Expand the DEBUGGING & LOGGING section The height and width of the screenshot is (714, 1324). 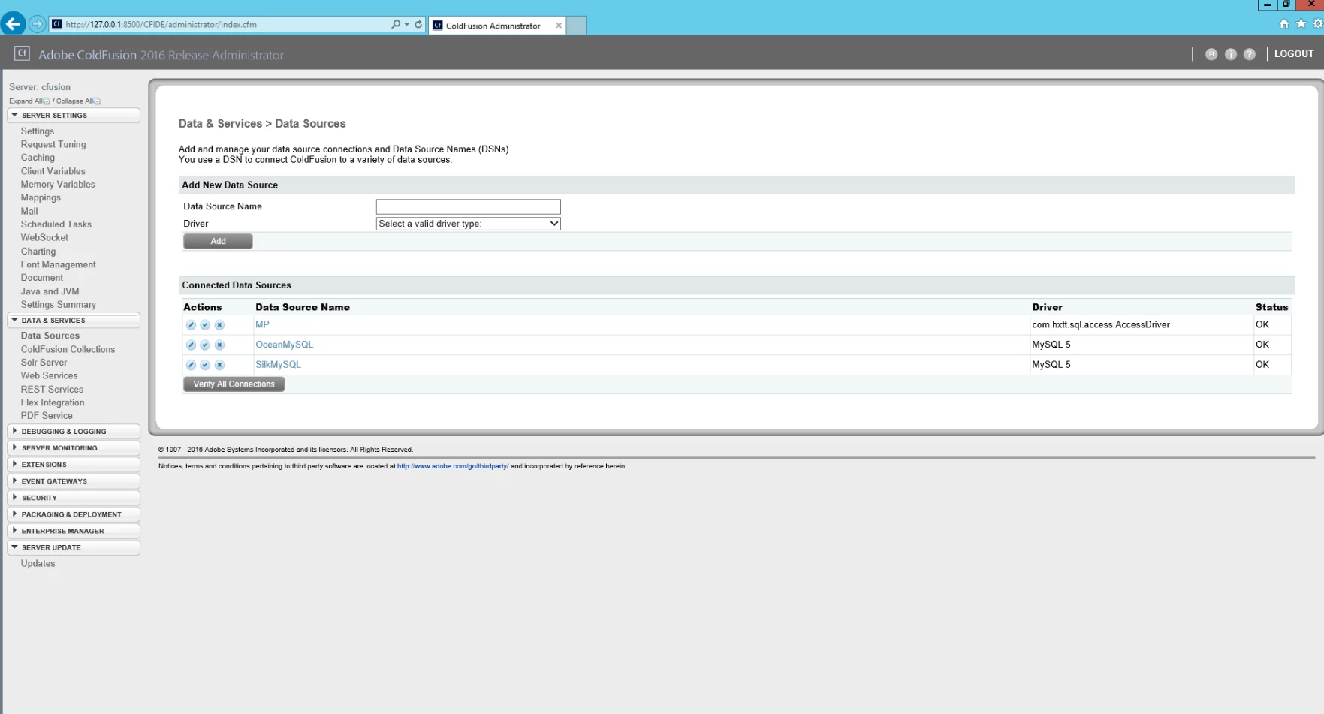tap(74, 432)
